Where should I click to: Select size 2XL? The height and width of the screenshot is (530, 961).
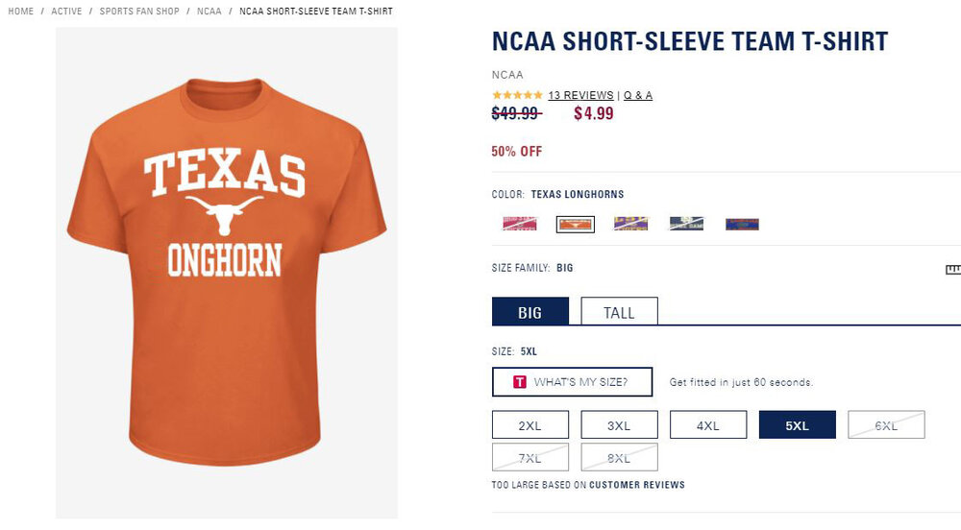click(530, 425)
